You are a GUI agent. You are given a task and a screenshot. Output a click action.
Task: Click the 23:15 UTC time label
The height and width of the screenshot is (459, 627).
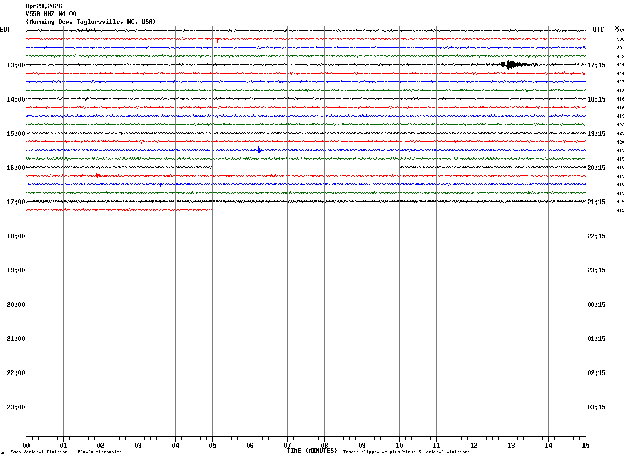(x=596, y=270)
